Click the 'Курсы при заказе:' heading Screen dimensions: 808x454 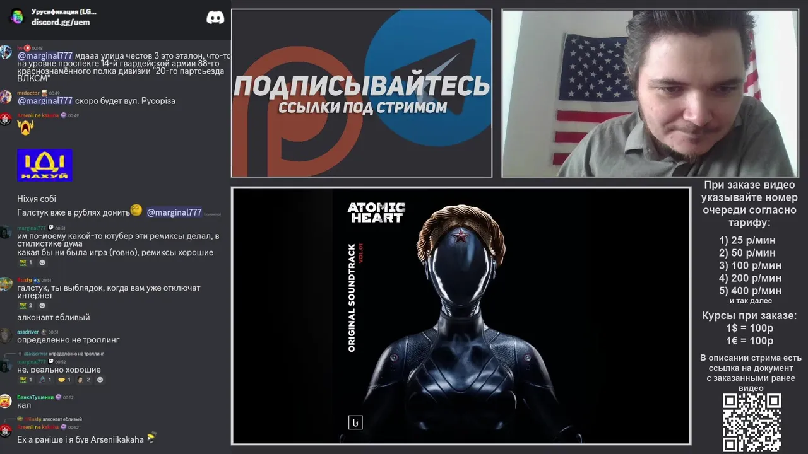[x=749, y=315]
